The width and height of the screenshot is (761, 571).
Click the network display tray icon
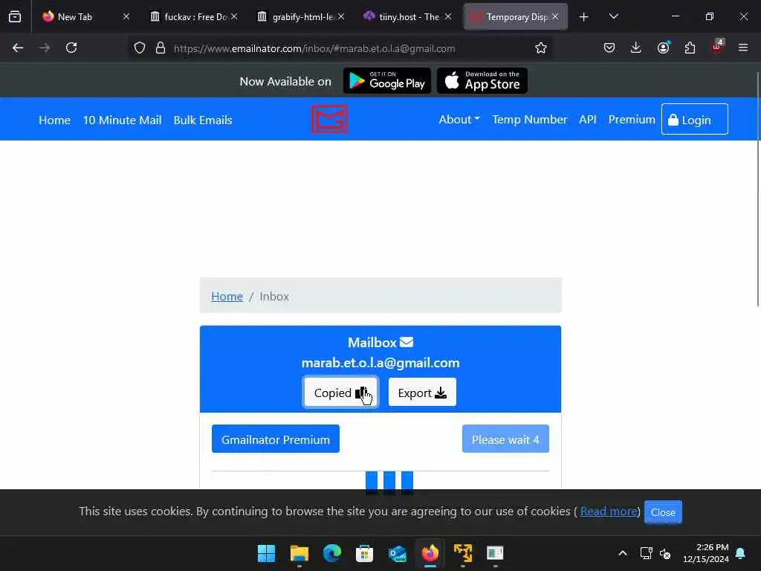point(646,553)
